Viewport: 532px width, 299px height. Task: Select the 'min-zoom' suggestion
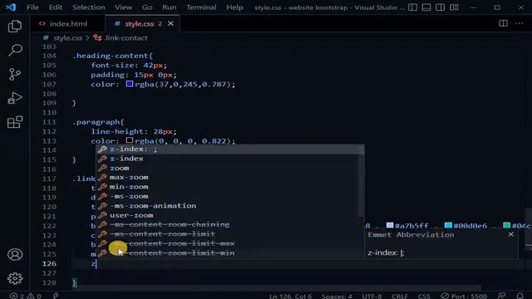(230, 187)
